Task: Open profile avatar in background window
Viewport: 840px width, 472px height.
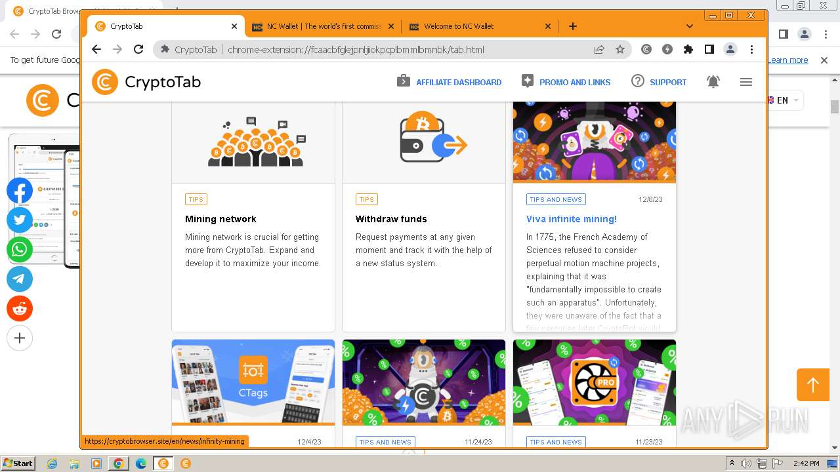Action: click(x=804, y=34)
